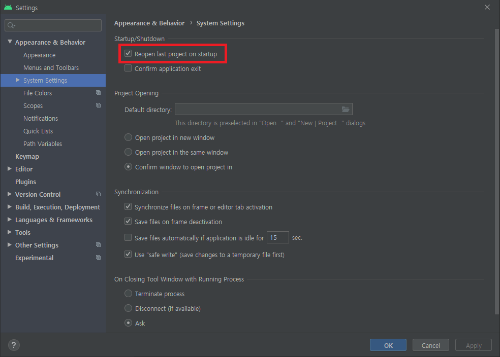500x357 pixels.
Task: Select Disconnect (if available) option
Action: tap(128, 308)
